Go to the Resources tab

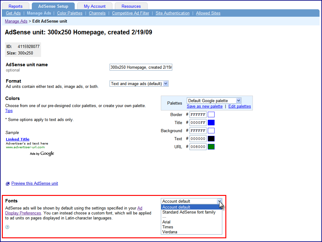tap(131, 6)
